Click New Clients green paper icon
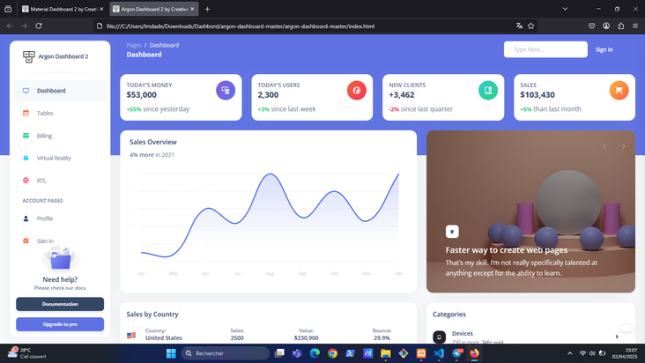645x363 pixels. 488,91
